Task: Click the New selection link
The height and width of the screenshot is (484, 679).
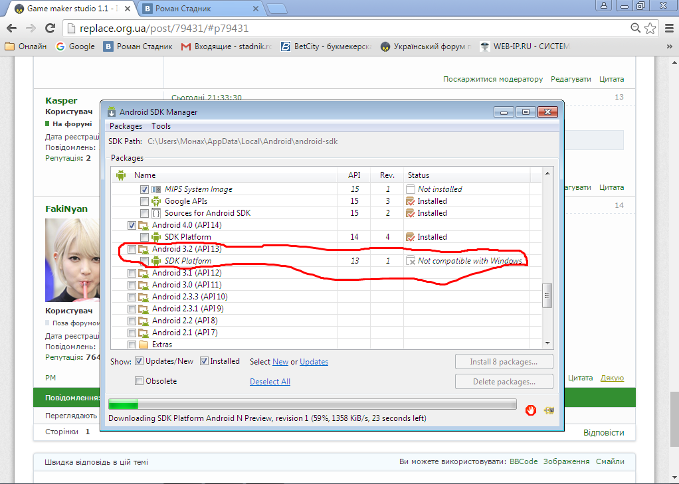Action: (280, 362)
